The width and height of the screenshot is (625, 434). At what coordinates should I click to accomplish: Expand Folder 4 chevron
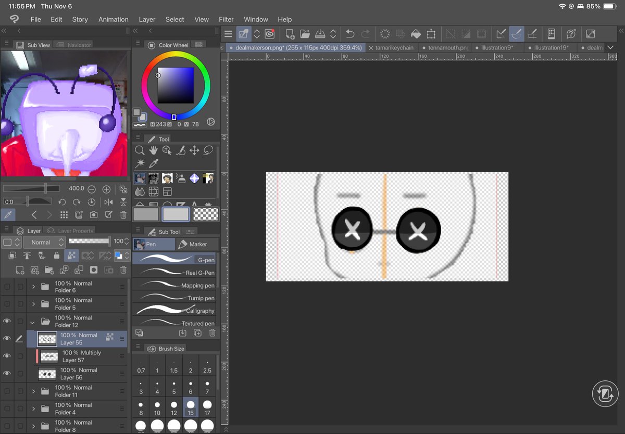(x=33, y=409)
